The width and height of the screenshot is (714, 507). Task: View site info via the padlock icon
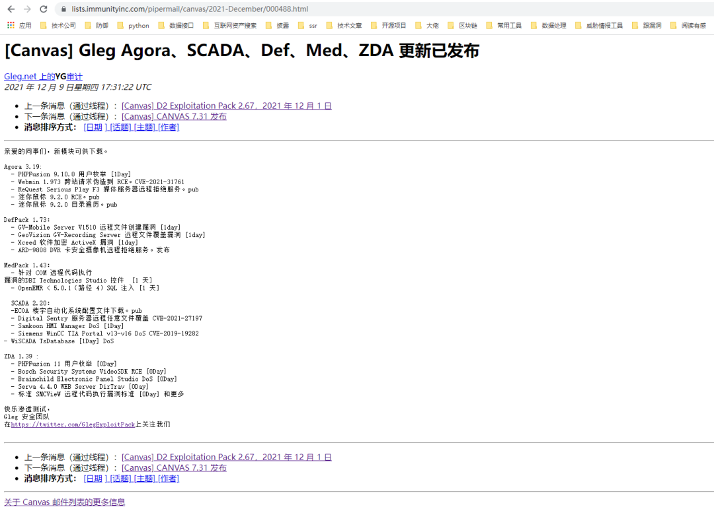[x=63, y=9]
